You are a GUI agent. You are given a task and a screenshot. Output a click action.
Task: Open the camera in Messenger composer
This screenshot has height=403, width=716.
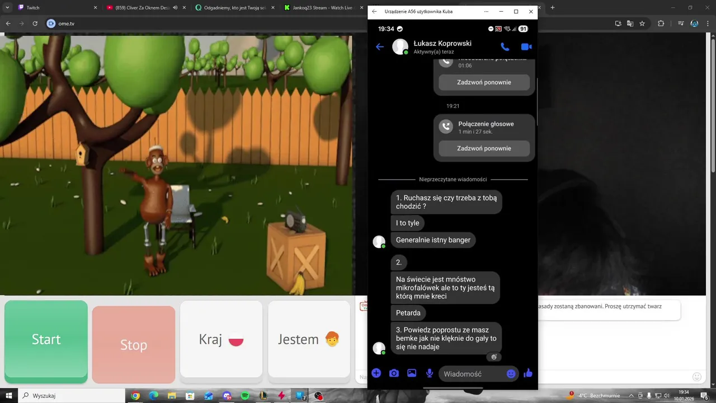click(394, 373)
